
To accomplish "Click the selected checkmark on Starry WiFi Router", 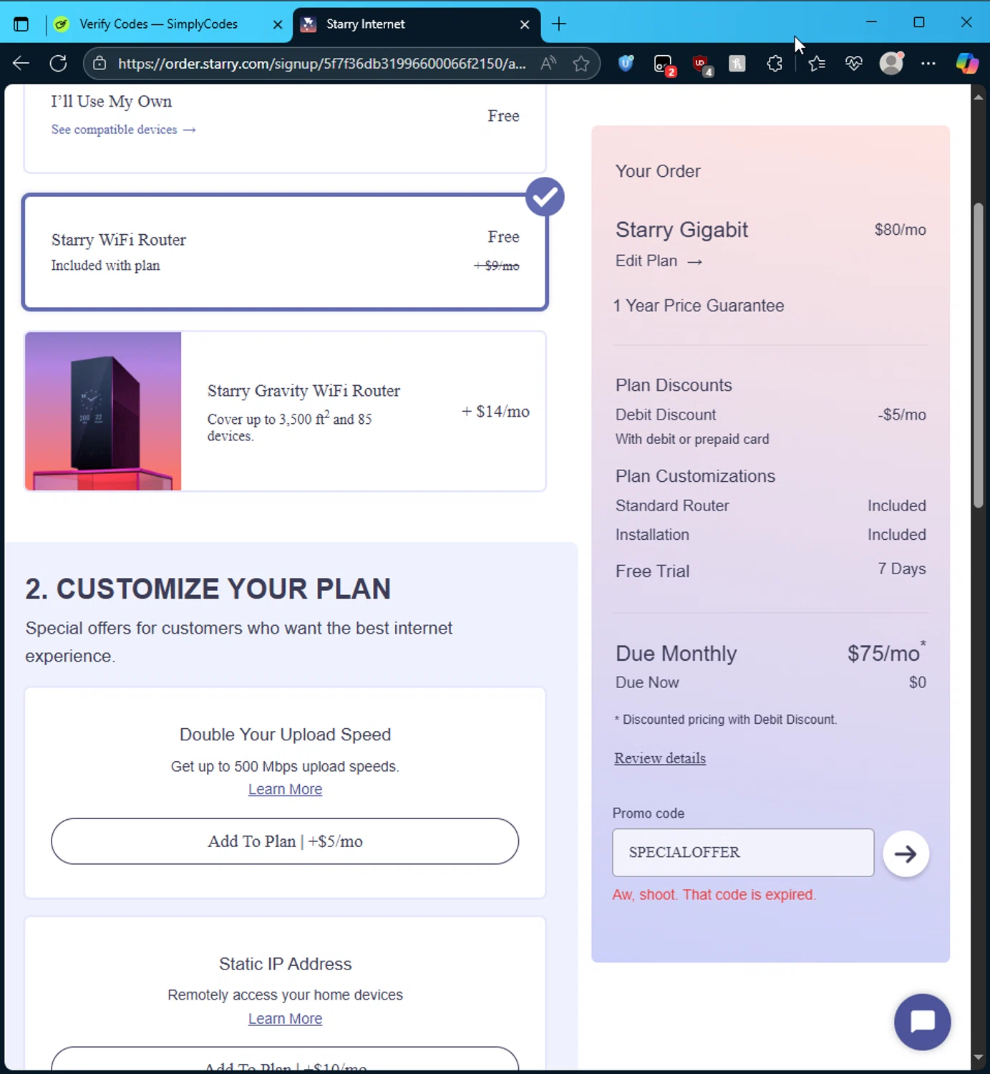I will tap(545, 197).
